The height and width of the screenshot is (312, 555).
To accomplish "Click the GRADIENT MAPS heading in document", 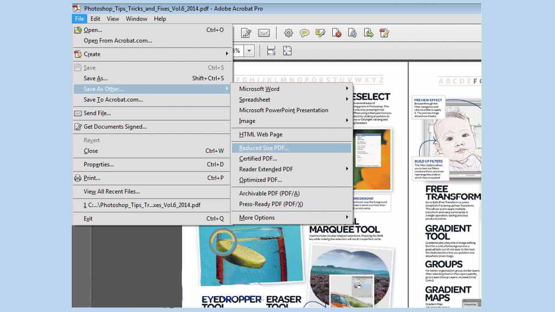I will (448, 294).
